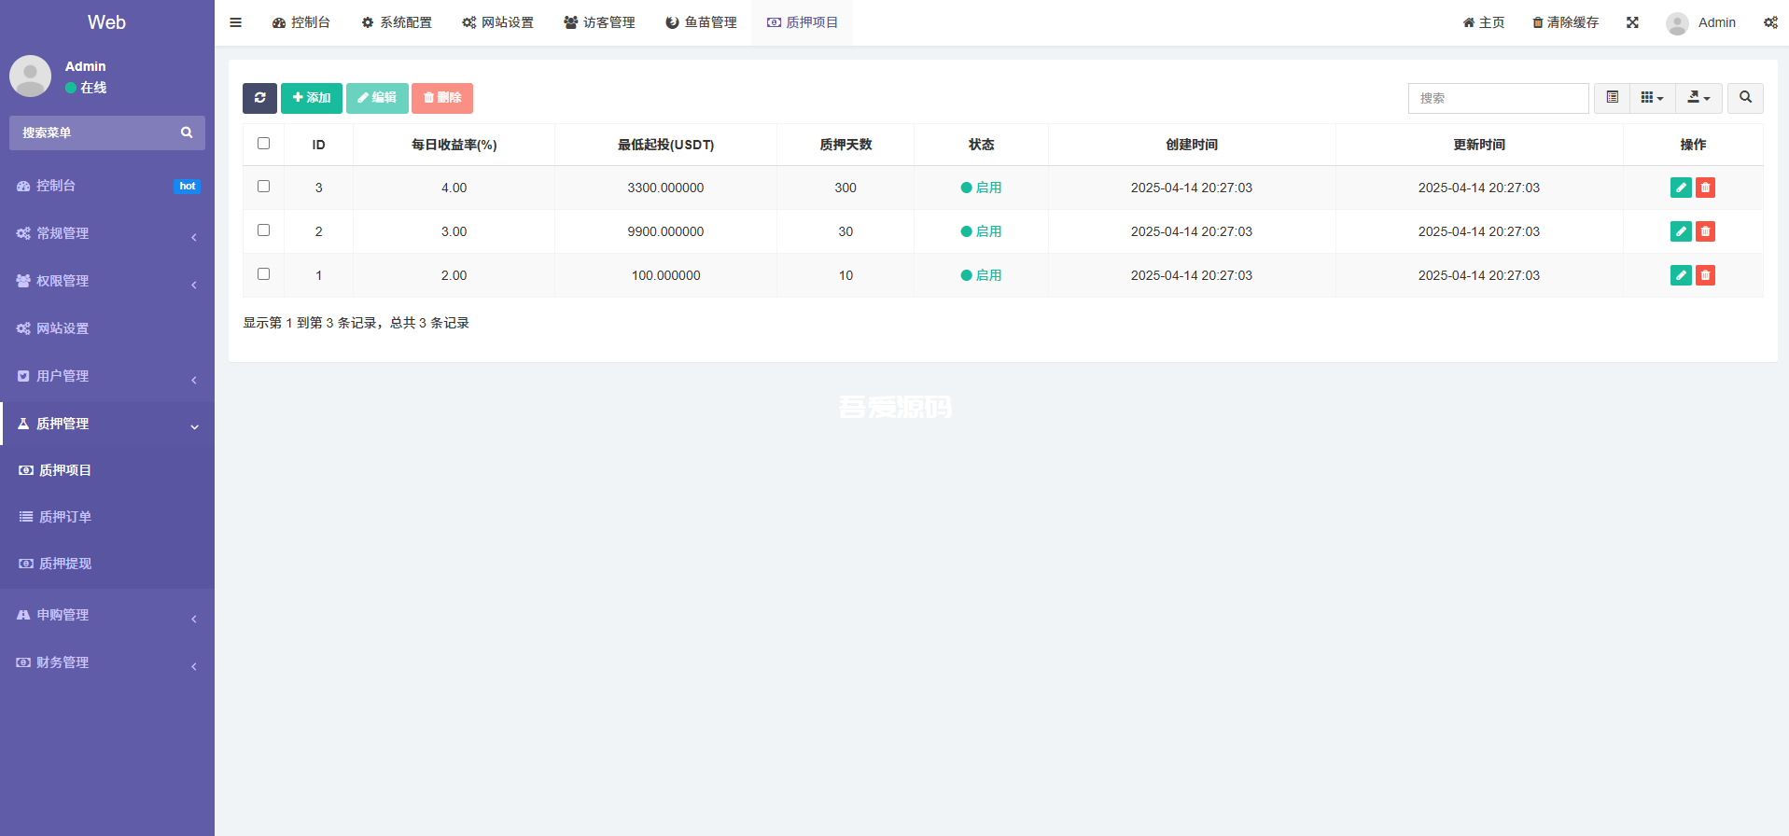Click the refresh table icon button
The image size is (1789, 836).
[x=259, y=98]
